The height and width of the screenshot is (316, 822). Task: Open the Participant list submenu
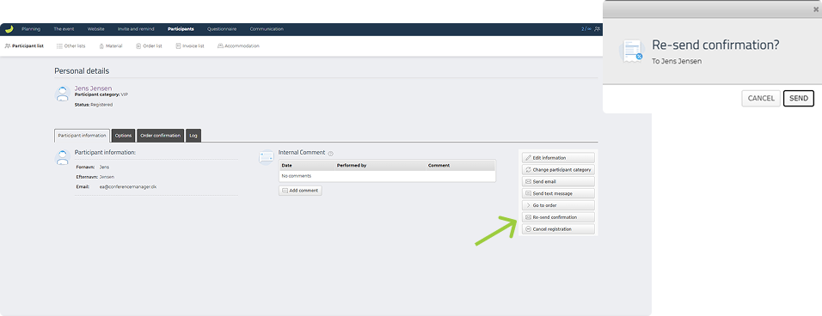(x=24, y=46)
